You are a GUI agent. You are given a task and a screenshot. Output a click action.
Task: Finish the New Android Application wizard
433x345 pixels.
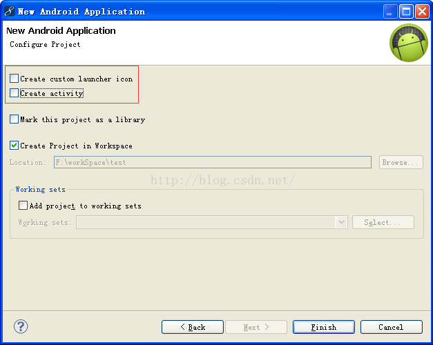tap(324, 327)
